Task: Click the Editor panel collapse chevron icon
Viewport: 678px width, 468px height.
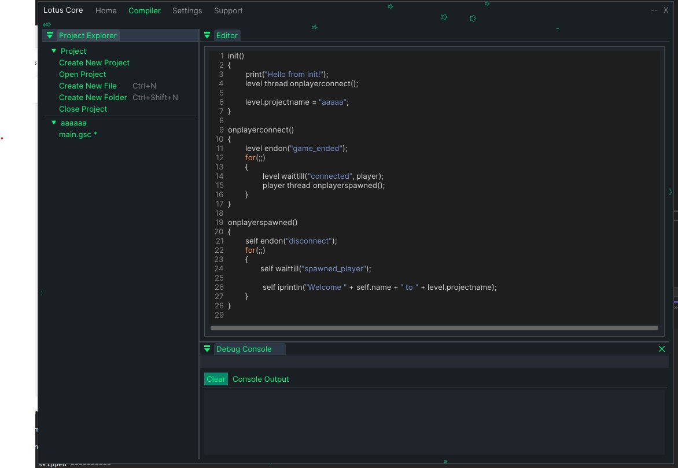Action: click(207, 35)
